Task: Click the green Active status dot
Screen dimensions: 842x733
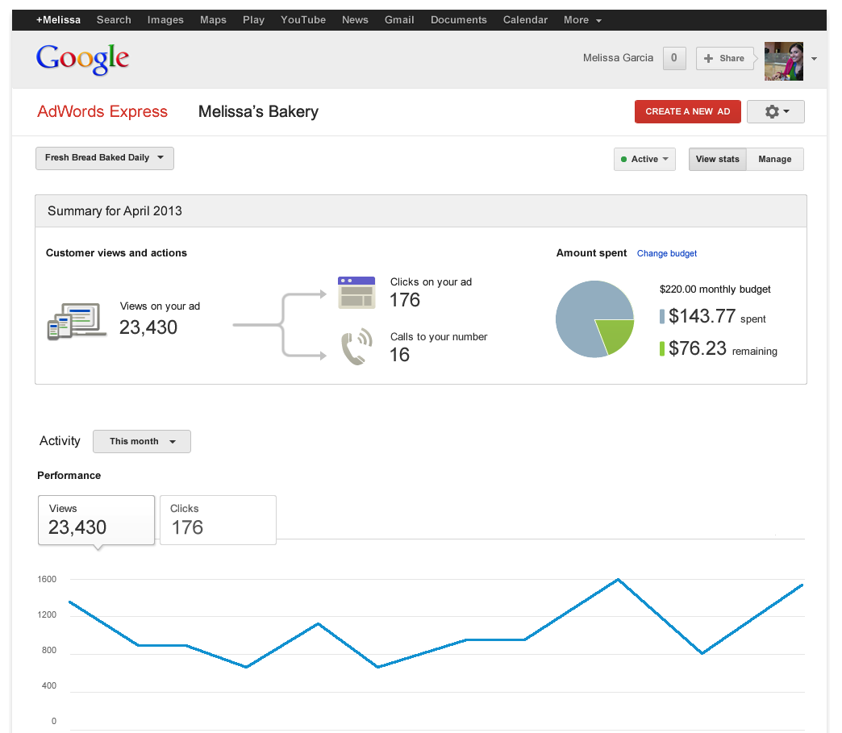Action: tap(623, 160)
